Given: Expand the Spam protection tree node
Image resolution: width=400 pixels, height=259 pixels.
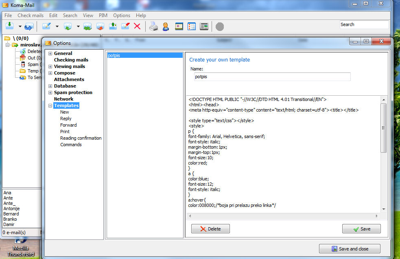Looking at the screenshot, I should 50,92.
